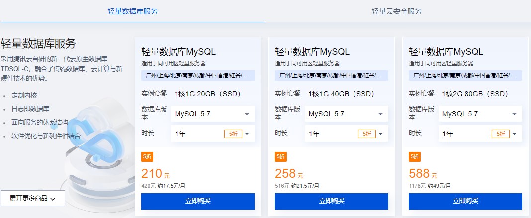Screen dimensions: 531x218
Task: Open database version dropdown on 20GB plan
Action: (212, 114)
